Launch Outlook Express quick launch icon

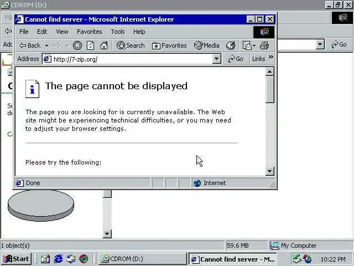(71, 259)
